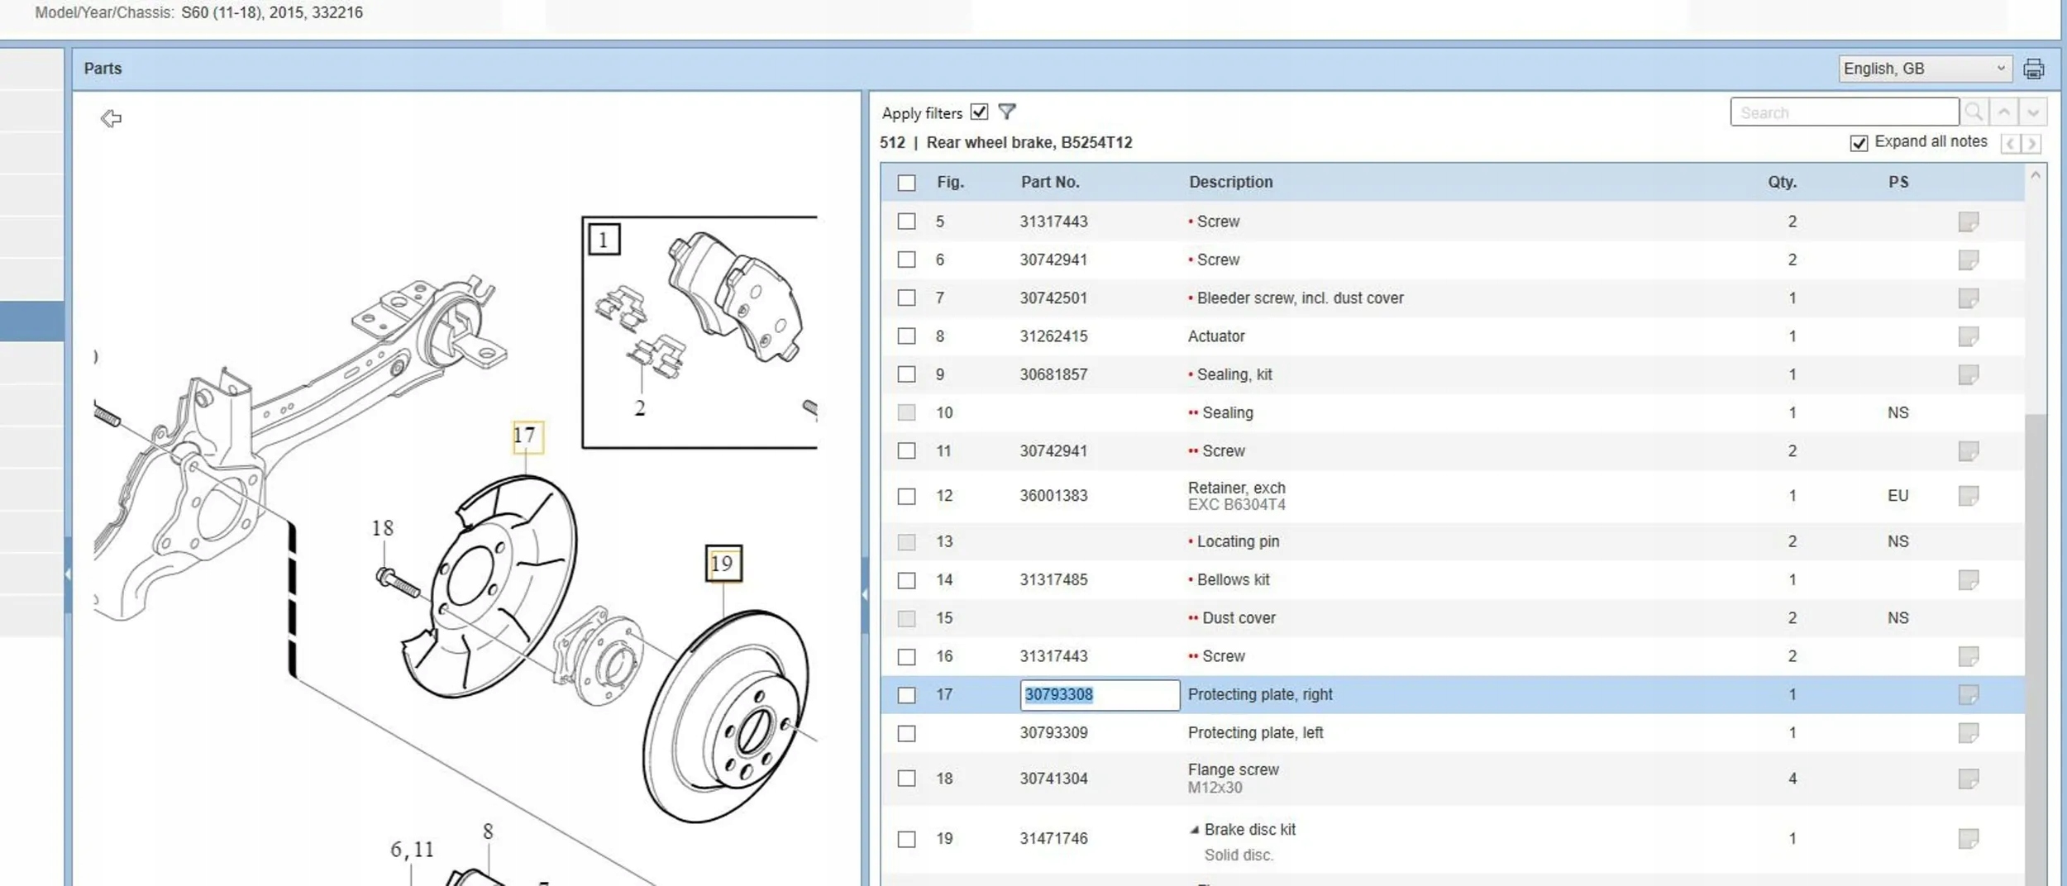Click the back arrow above the diagram
This screenshot has height=886, width=2067.
[111, 118]
